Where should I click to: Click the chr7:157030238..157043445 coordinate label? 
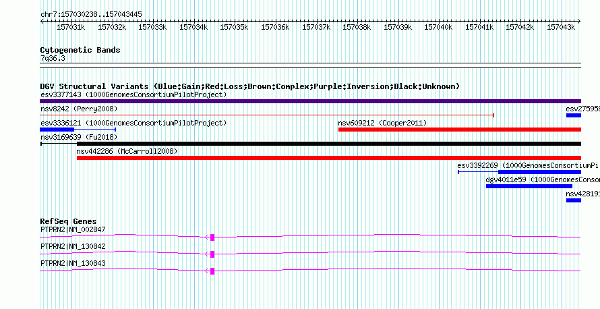coord(91,14)
